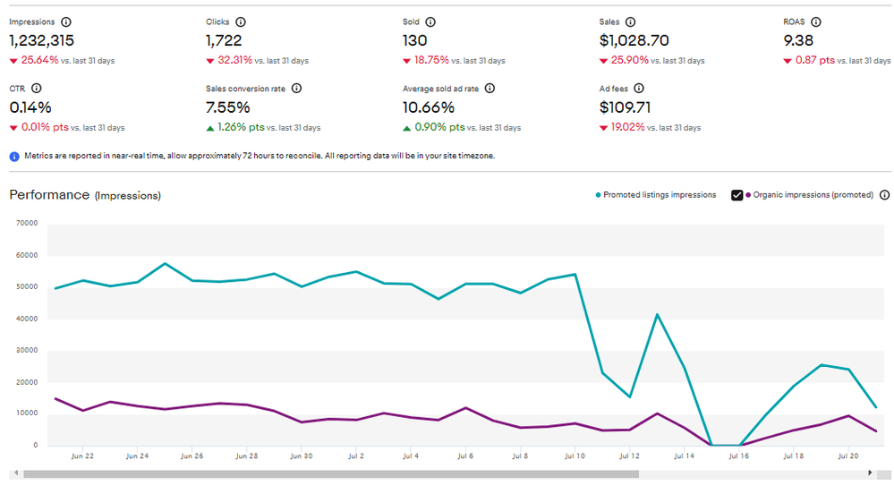The height and width of the screenshot is (494, 894).
Task: Click the Sales value $1,028.70
Action: point(634,40)
